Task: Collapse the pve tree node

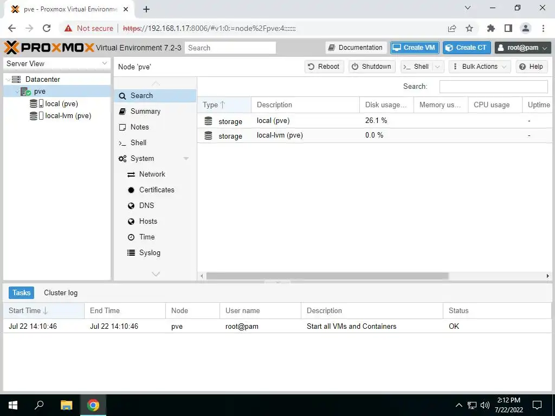Action: point(17,92)
